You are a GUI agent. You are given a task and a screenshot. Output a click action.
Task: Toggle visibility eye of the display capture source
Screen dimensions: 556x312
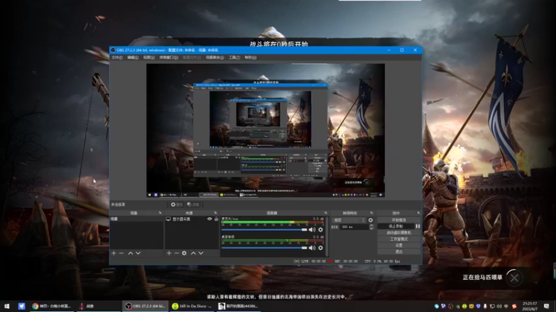pos(210,219)
